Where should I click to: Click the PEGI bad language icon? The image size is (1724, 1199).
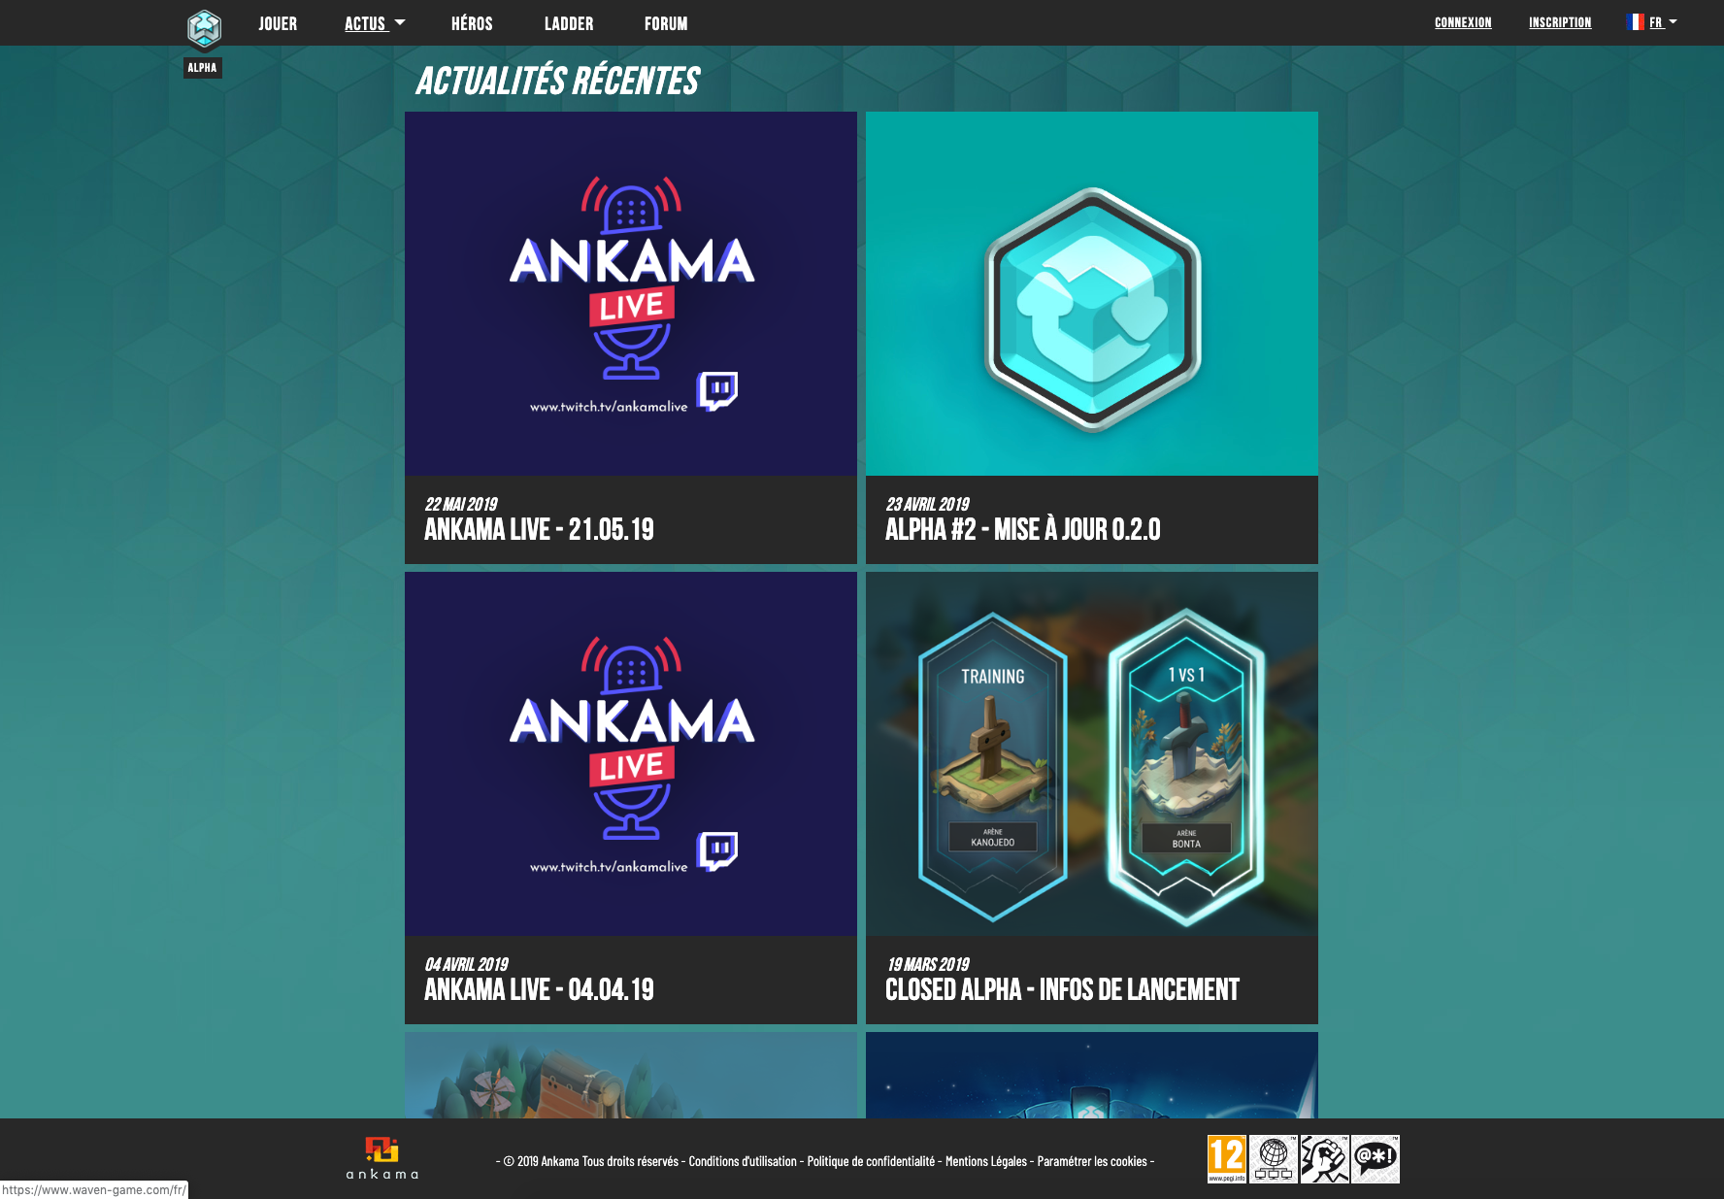[x=1376, y=1159]
